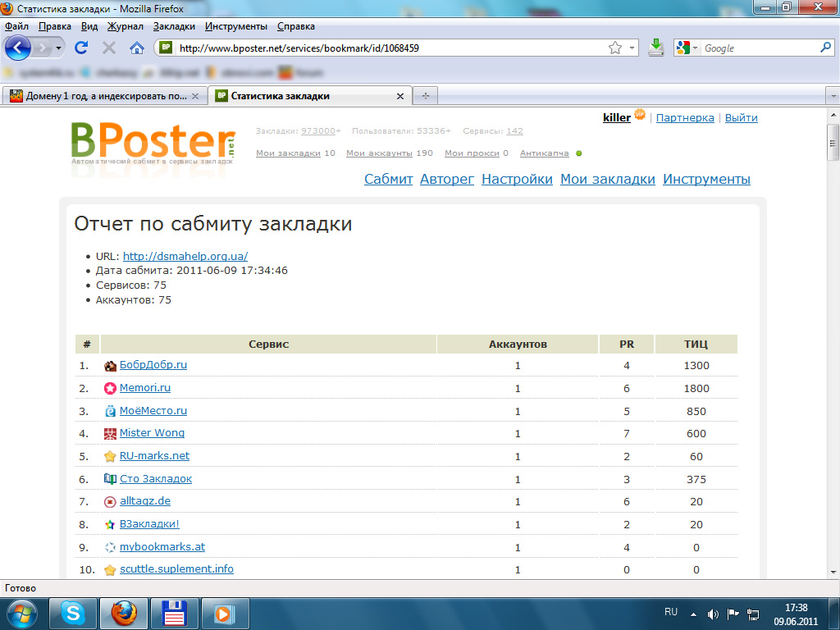The image size is (840, 630).
Task: Open the dsmahelp.org.ua URL link
Action: point(185,256)
